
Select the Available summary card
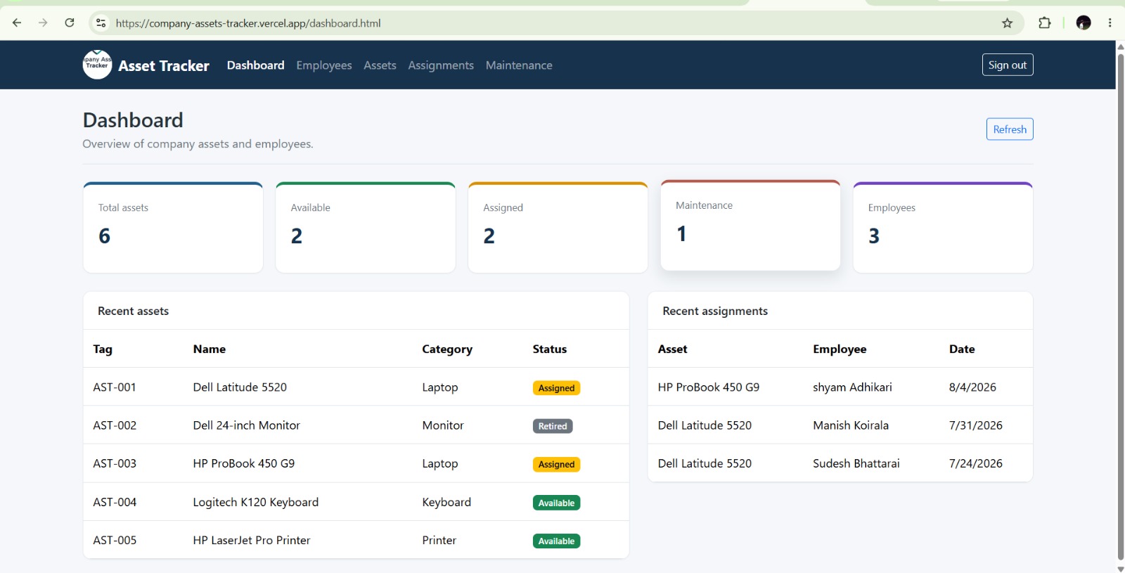[366, 228]
